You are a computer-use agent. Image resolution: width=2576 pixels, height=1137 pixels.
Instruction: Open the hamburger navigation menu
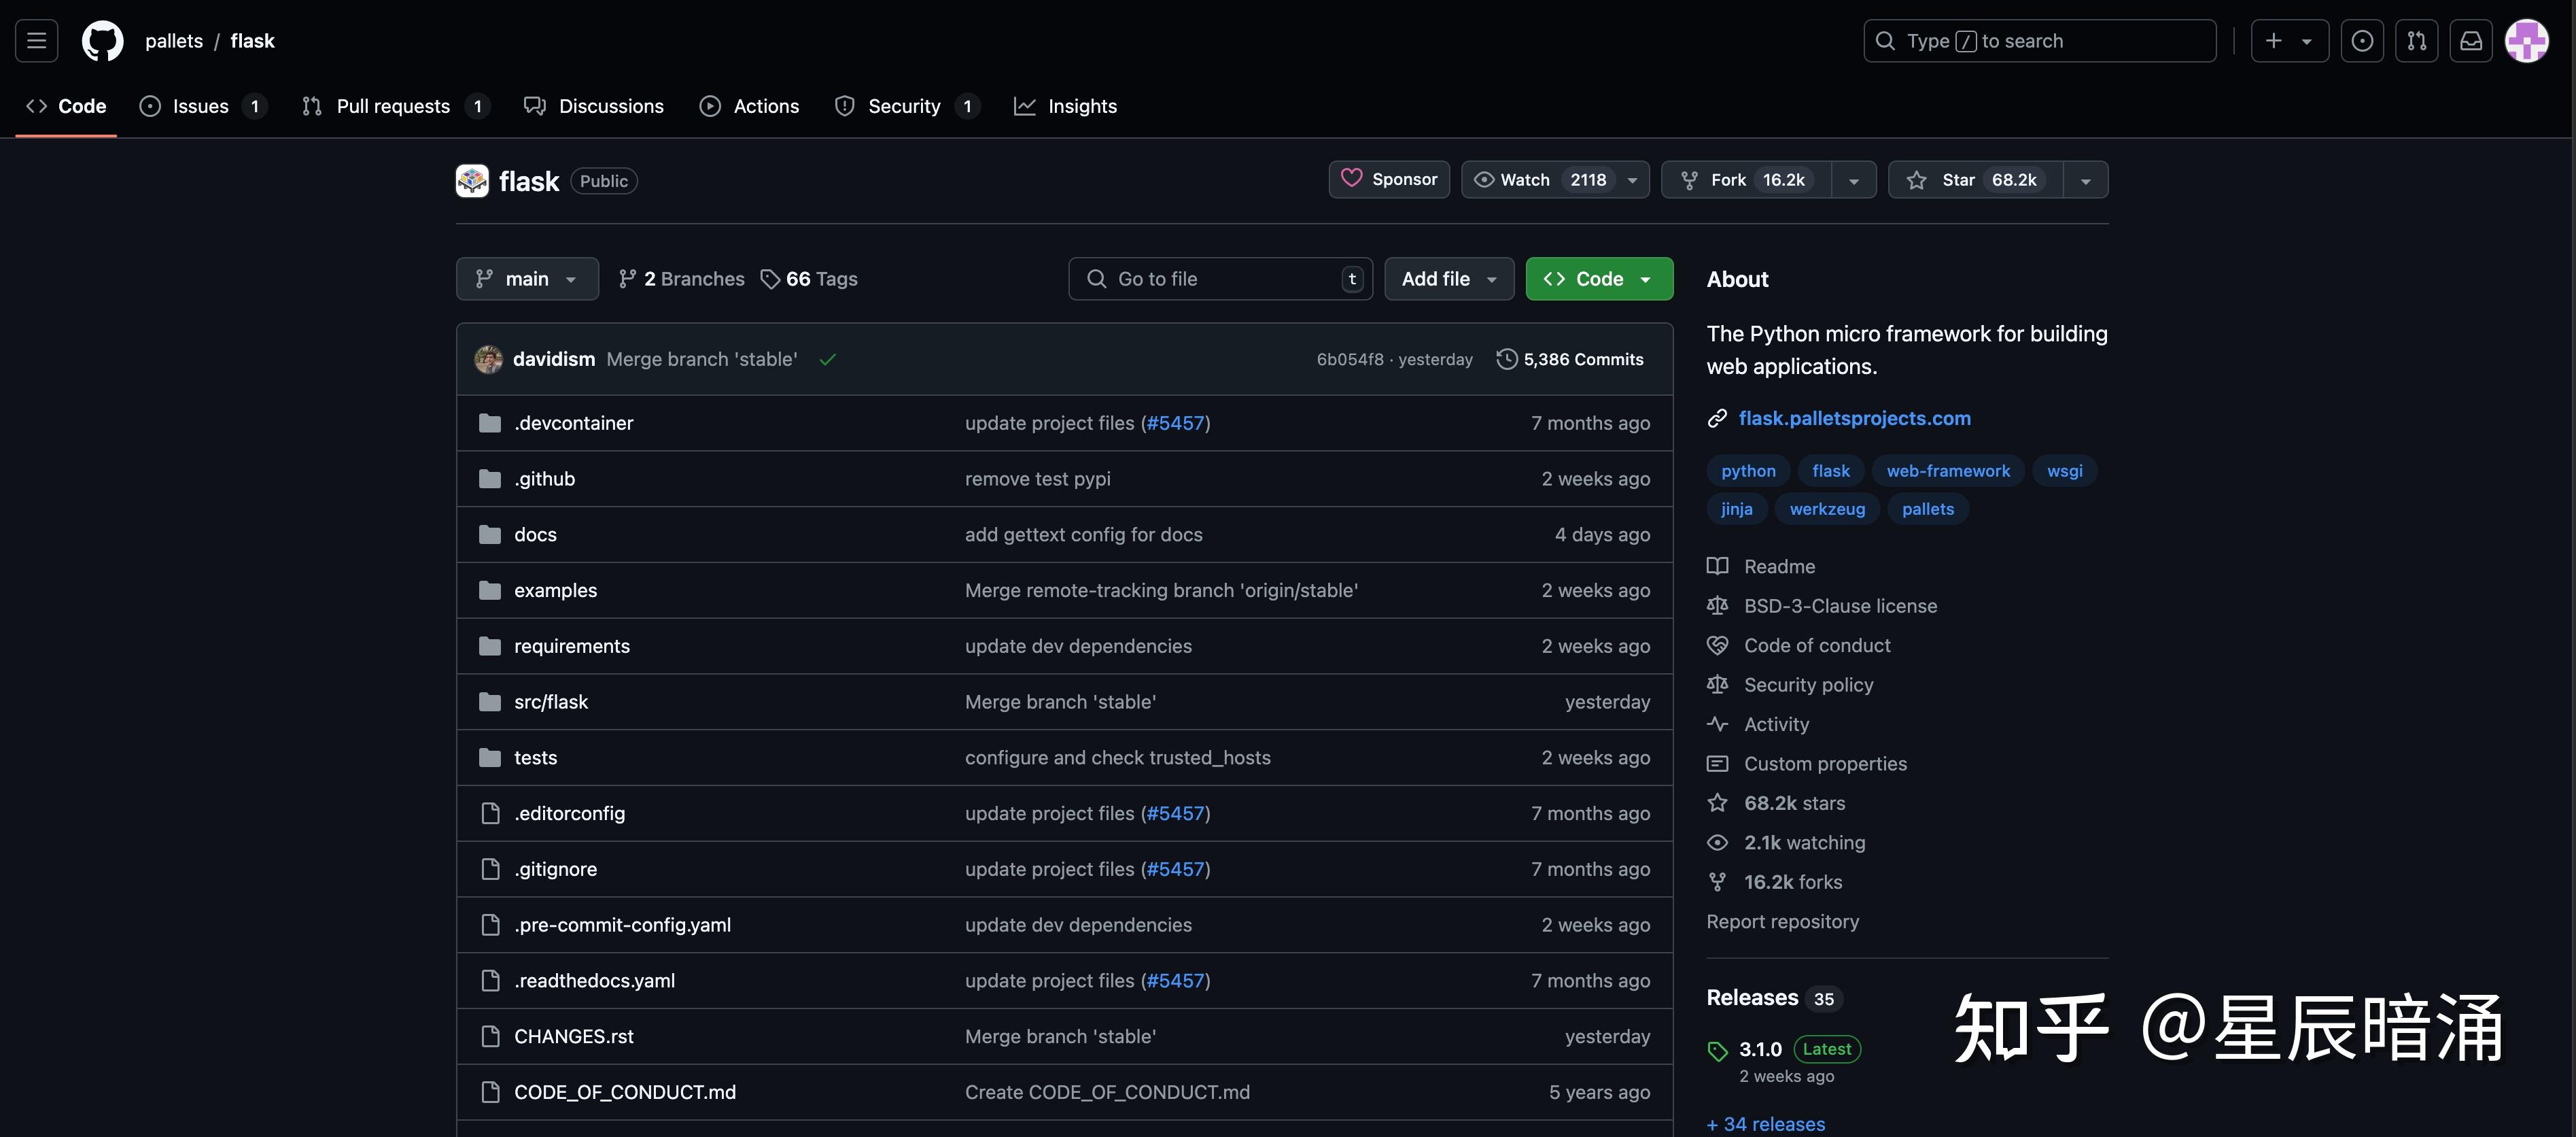[37, 41]
